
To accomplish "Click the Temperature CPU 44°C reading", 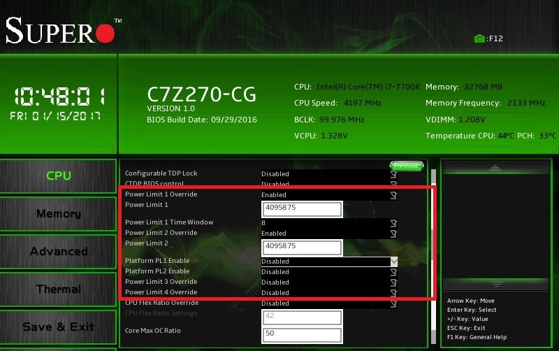I will tap(470, 136).
